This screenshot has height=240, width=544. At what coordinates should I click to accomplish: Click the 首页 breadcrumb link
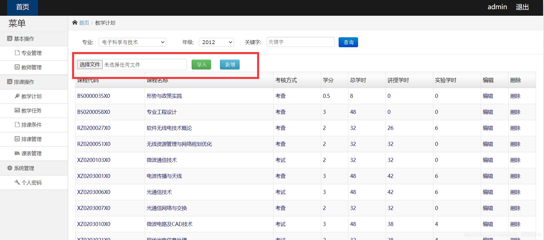point(84,23)
